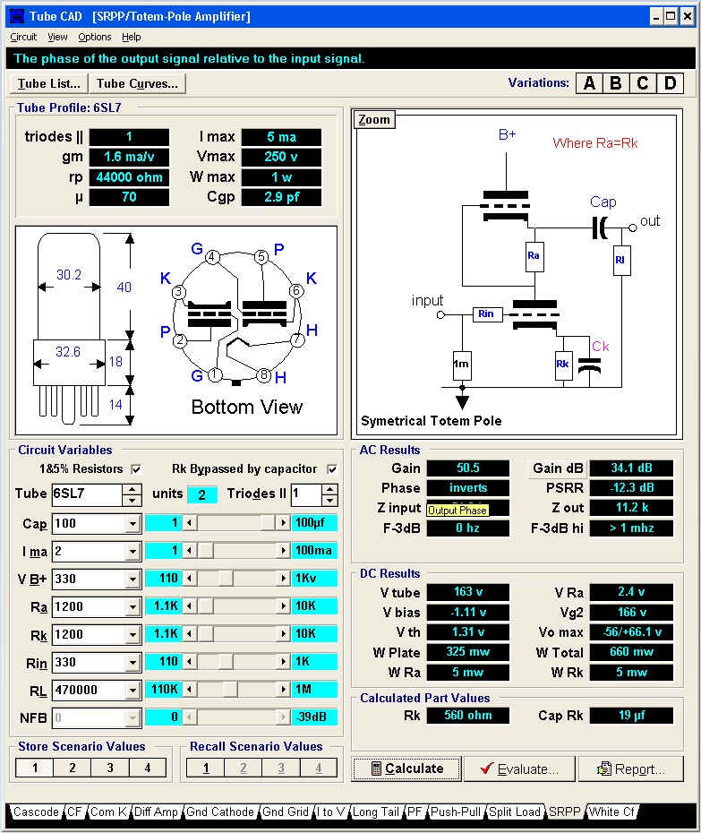
Task: Select variation B button
Action: pos(616,83)
